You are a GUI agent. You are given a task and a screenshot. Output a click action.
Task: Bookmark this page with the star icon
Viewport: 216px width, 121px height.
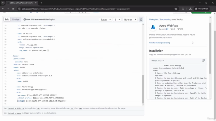176,9
